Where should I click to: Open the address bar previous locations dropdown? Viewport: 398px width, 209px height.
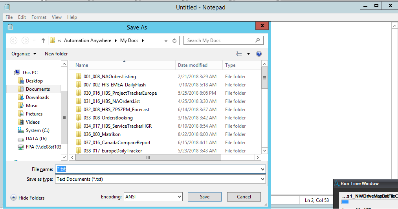coord(166,40)
